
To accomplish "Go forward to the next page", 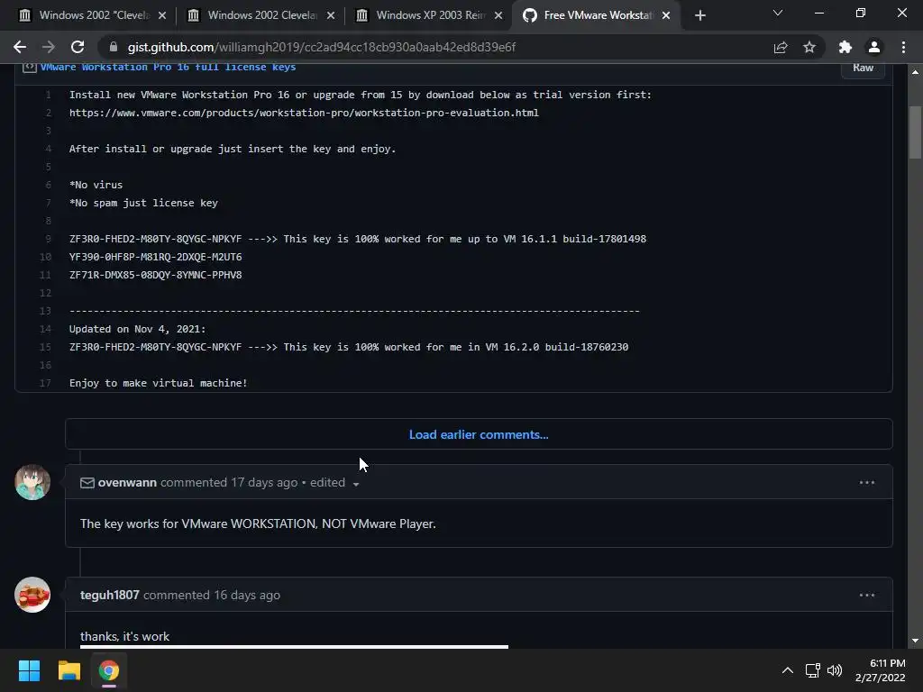I will click(49, 47).
